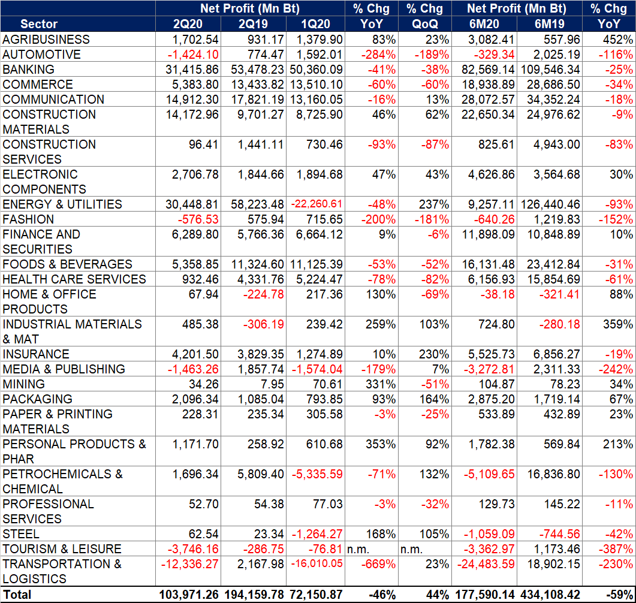636x603 pixels.
Task: Select the AGRIBUSINESS sector row label
Action: click(x=46, y=40)
